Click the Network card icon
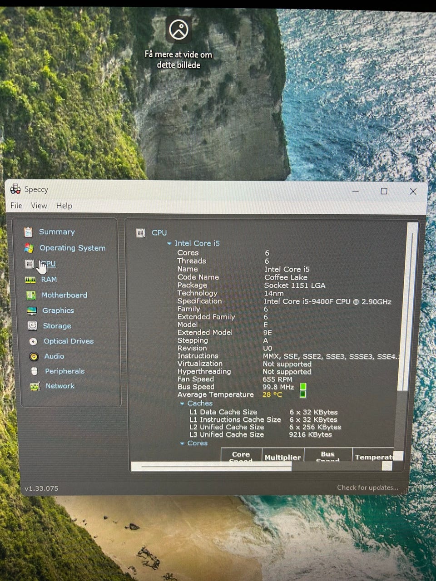This screenshot has height=581, width=436. click(x=35, y=386)
